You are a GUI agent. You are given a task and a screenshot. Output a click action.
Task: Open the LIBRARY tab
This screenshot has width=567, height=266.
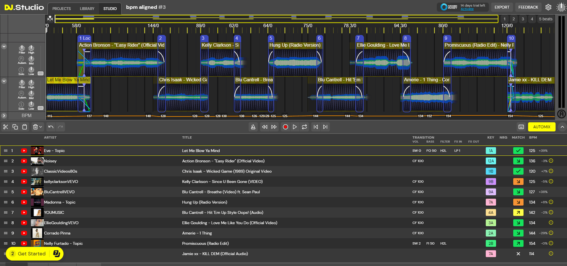[87, 8]
